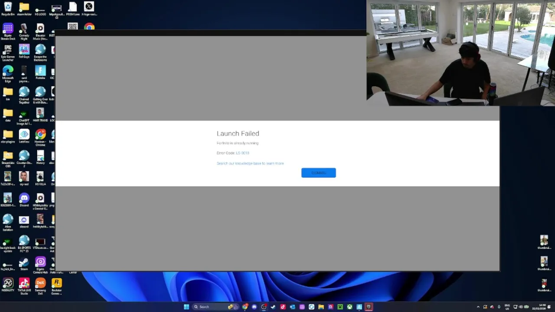
Task: Launch the EA SPORTS FC 25 shortcut
Action: pos(24,244)
